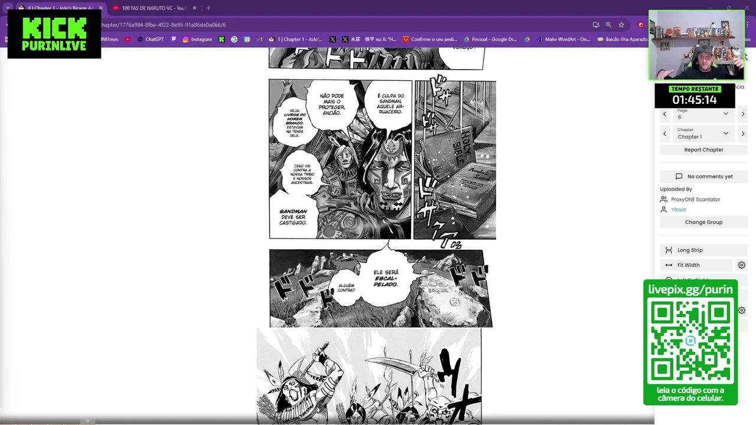Open the Twitch bookmark icon
Screen dimensions: 756x425
(x=174, y=40)
